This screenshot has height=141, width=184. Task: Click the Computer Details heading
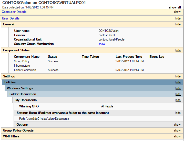(14, 12)
